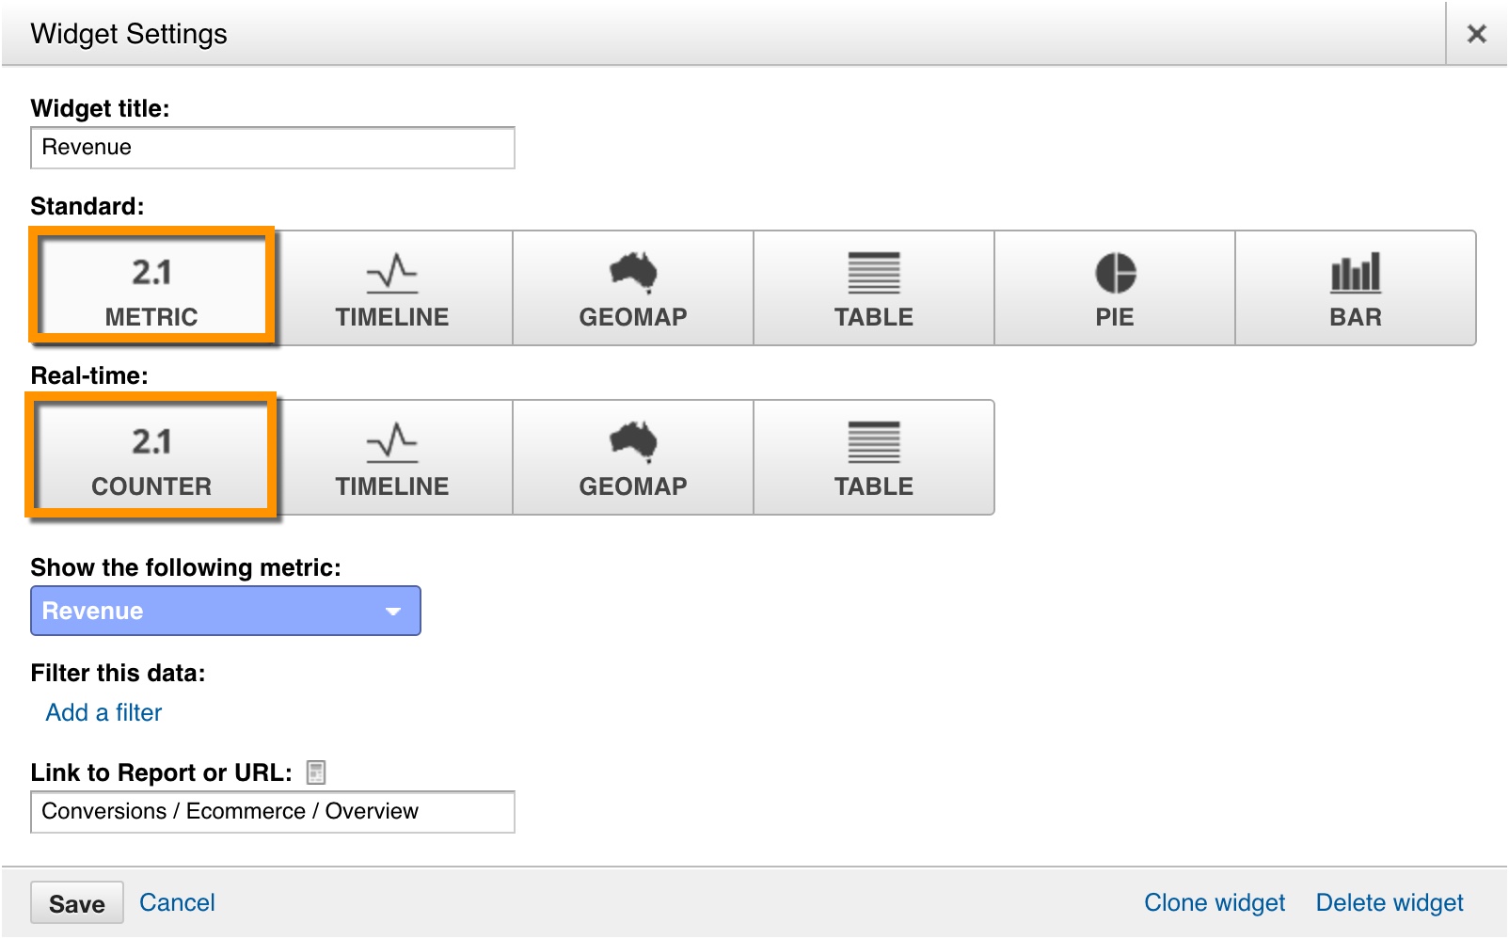Choose the standard Timeline widget type
The image size is (1509, 939).
click(x=392, y=288)
